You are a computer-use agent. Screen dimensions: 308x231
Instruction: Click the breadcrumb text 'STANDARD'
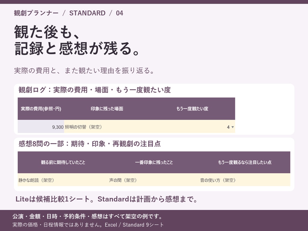click(x=88, y=13)
